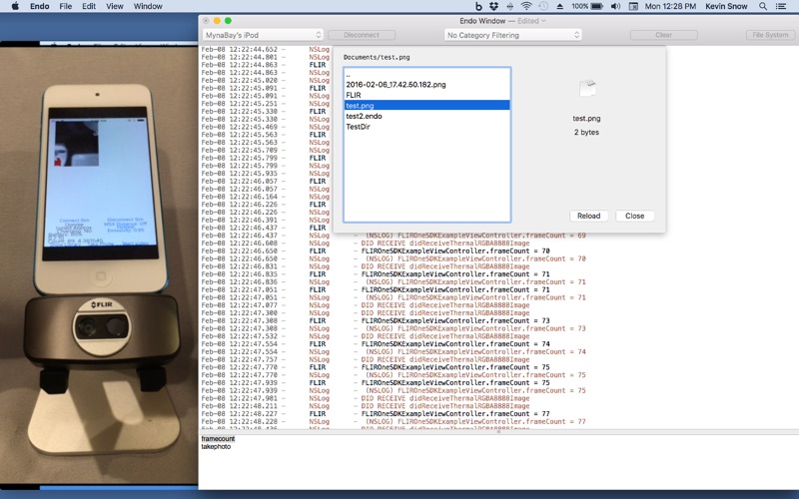Select the FLIR folder in file list
799x499 pixels.
(x=427, y=95)
